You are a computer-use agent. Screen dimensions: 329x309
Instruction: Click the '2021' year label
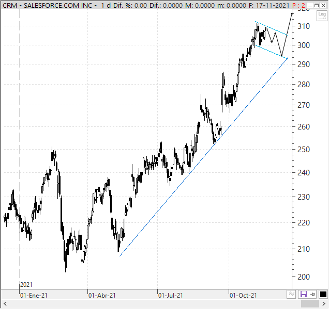click(x=26, y=285)
